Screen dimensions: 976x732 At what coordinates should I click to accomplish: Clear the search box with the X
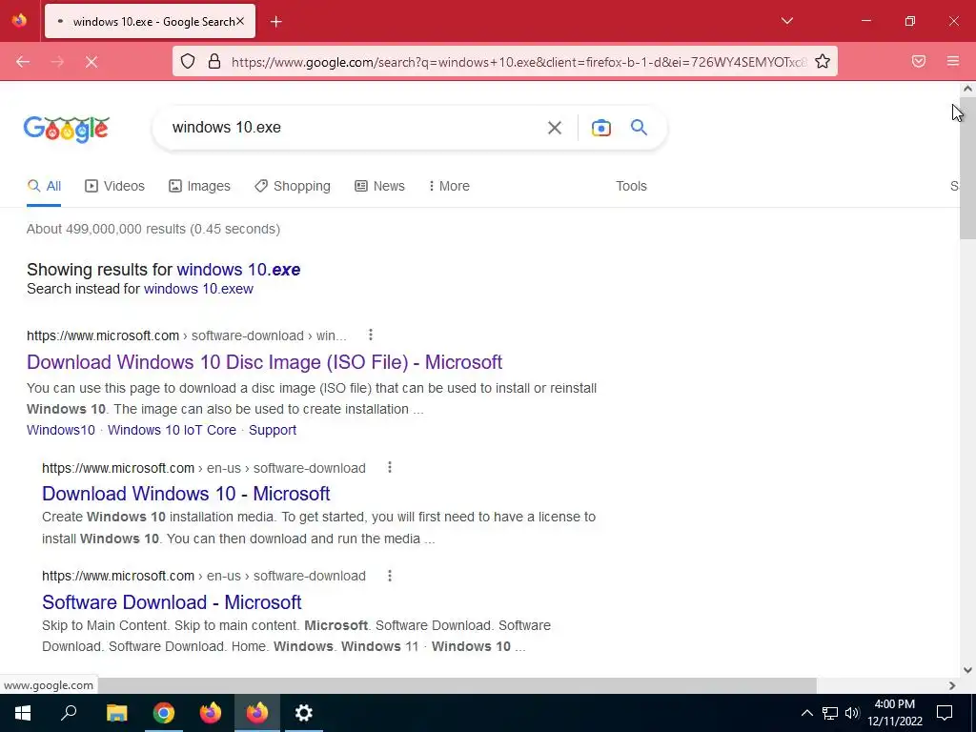click(x=554, y=128)
